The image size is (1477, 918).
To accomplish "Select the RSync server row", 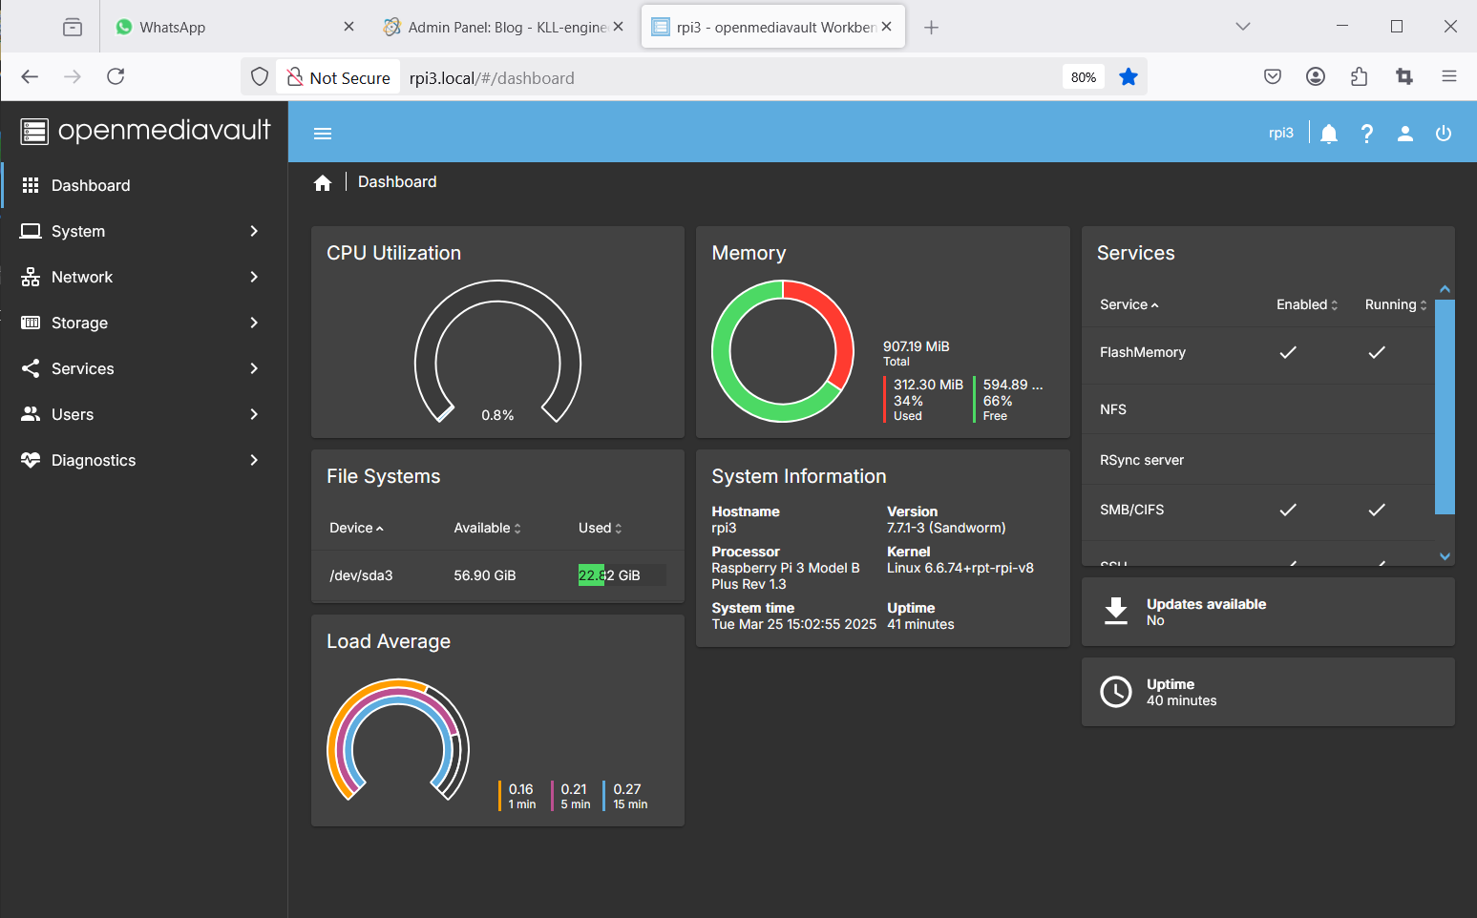I will pos(1258,460).
